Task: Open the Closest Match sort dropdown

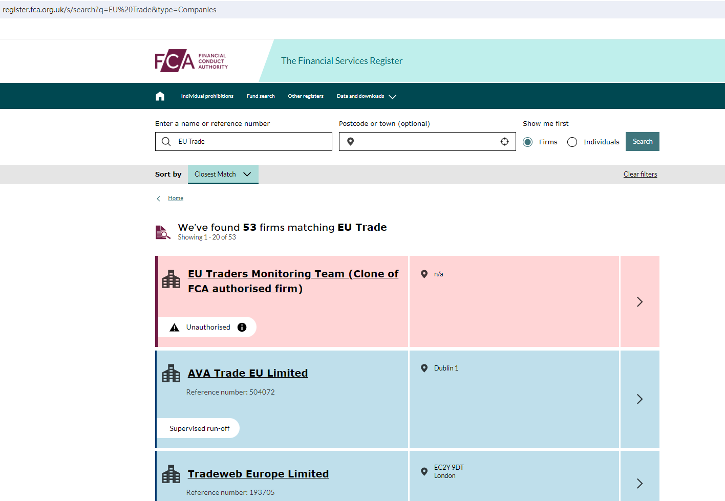Action: point(223,175)
